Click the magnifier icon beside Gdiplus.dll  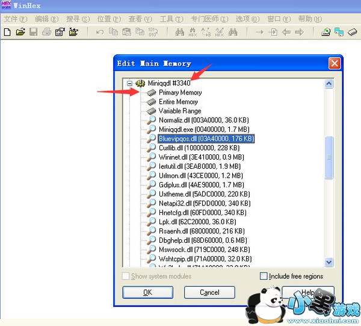coord(152,184)
